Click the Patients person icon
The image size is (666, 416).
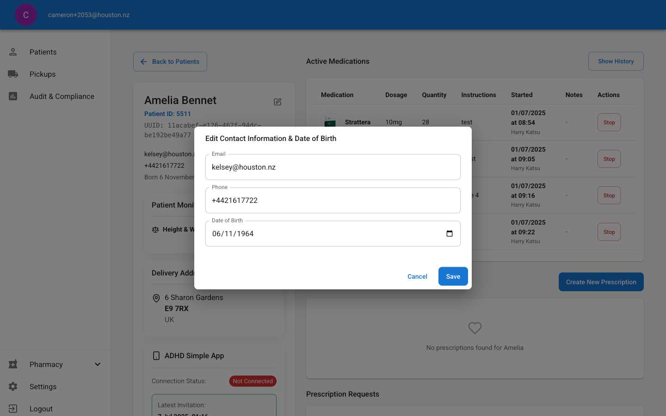[13, 52]
